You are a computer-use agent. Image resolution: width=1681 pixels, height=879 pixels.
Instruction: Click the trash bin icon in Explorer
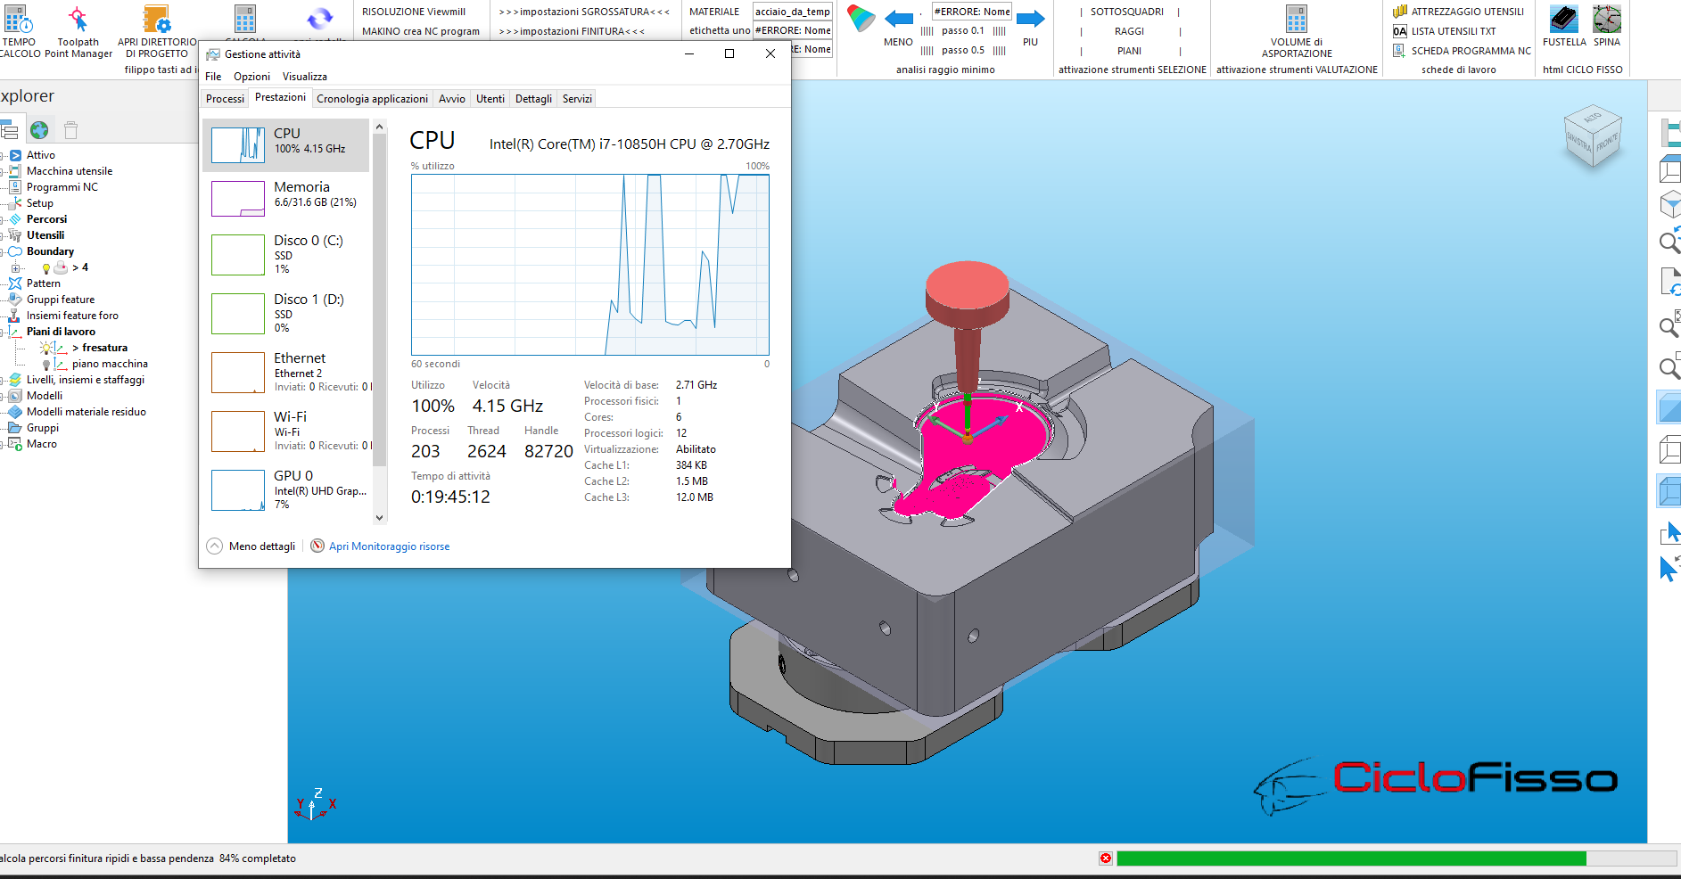[71, 130]
